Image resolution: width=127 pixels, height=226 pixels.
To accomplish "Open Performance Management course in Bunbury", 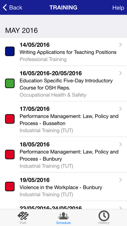I will [x=63, y=155].
